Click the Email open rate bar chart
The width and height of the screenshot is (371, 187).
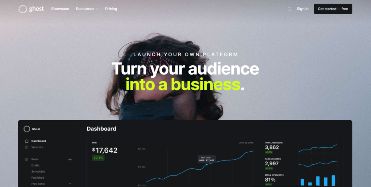(318, 181)
